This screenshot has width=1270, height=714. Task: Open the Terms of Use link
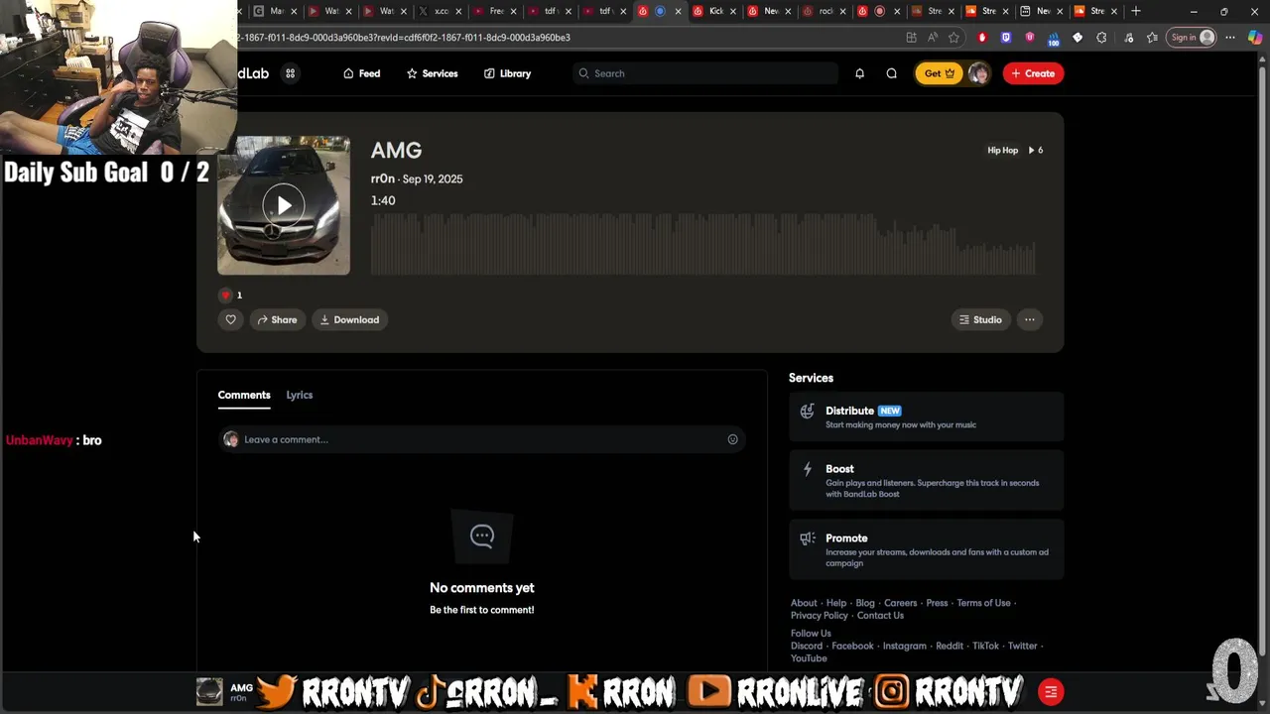pos(983,603)
